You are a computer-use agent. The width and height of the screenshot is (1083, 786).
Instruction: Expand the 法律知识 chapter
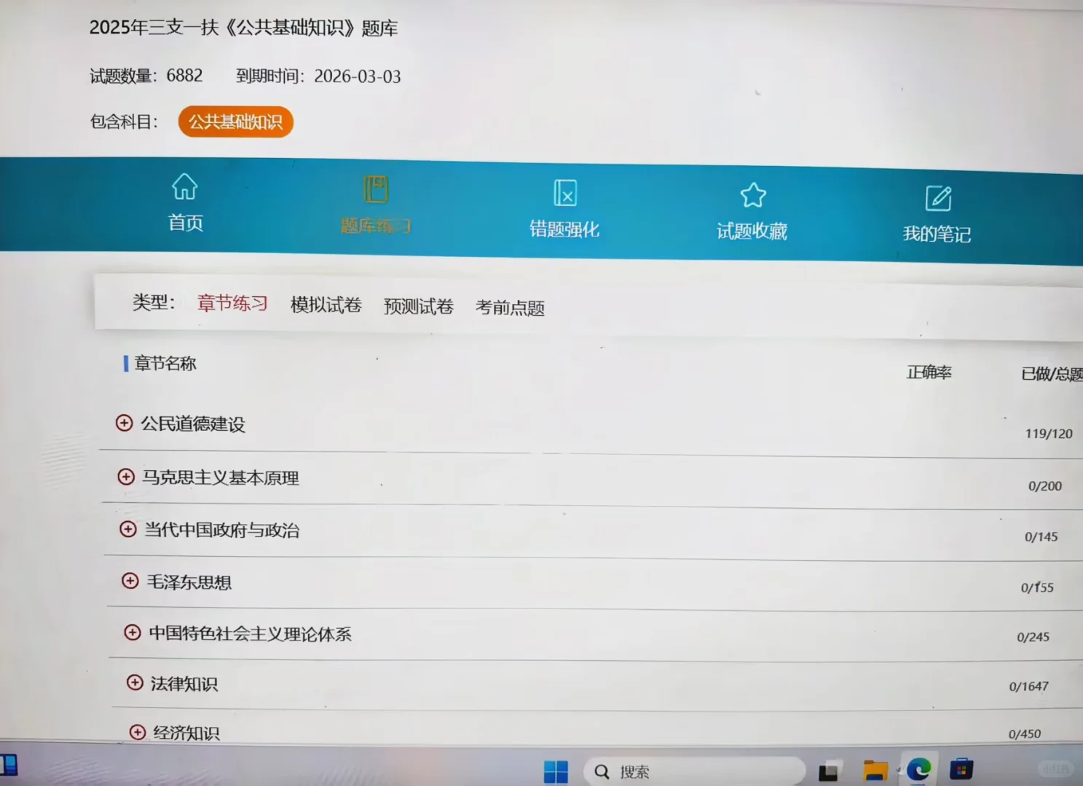point(135,683)
